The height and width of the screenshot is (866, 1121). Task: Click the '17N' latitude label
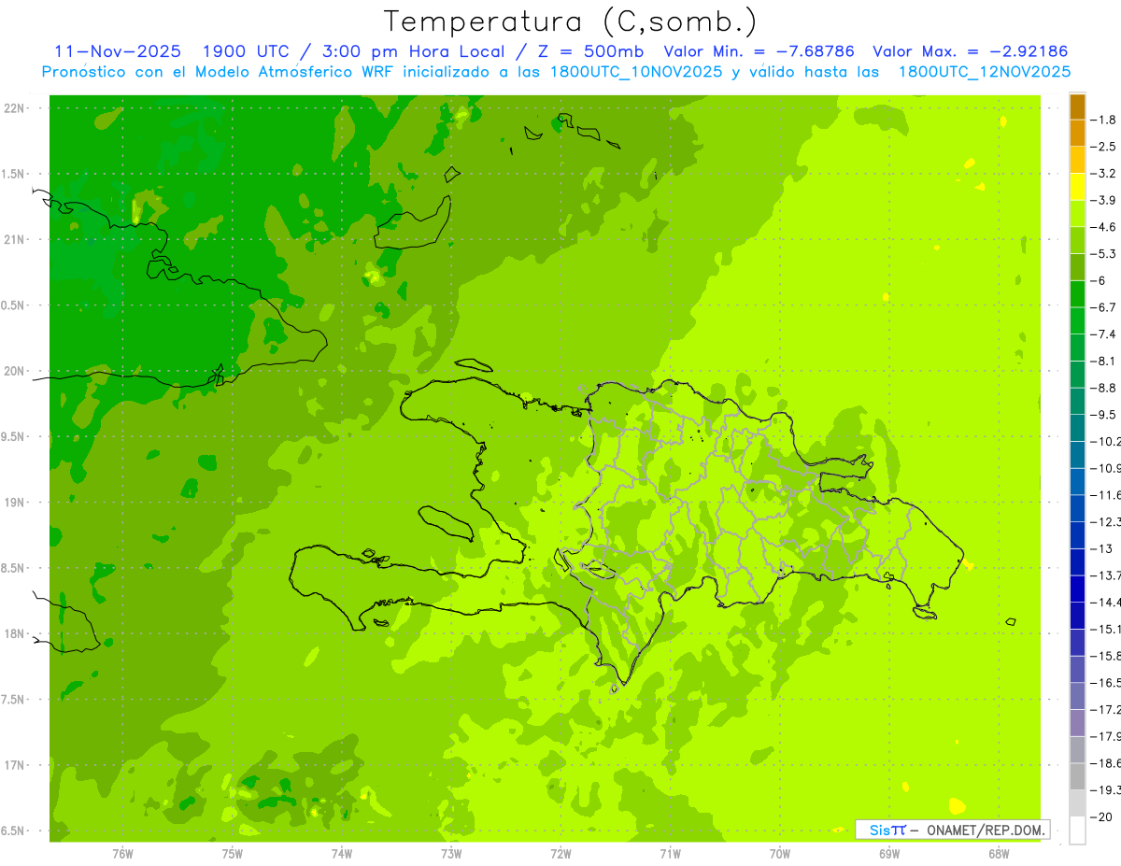[x=15, y=766]
